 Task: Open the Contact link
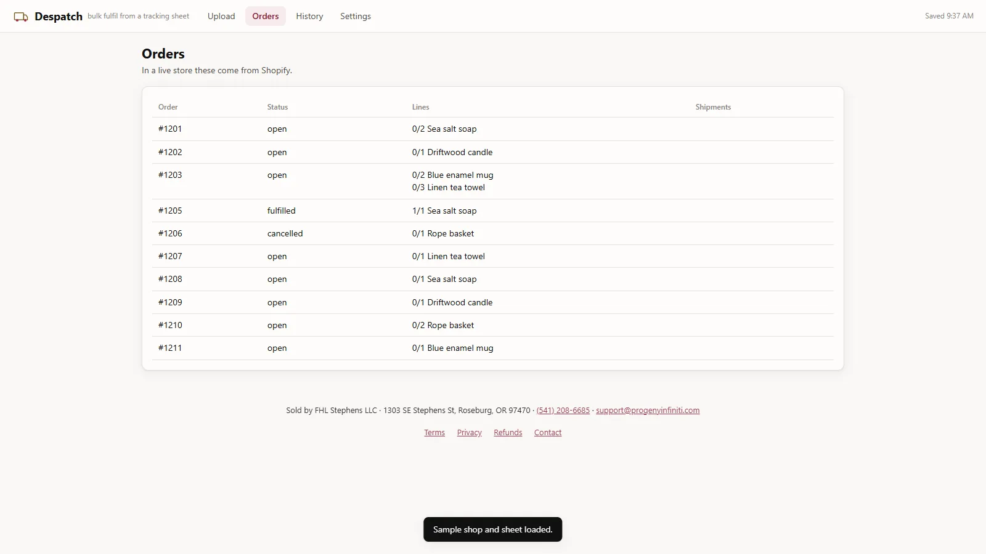(548, 433)
